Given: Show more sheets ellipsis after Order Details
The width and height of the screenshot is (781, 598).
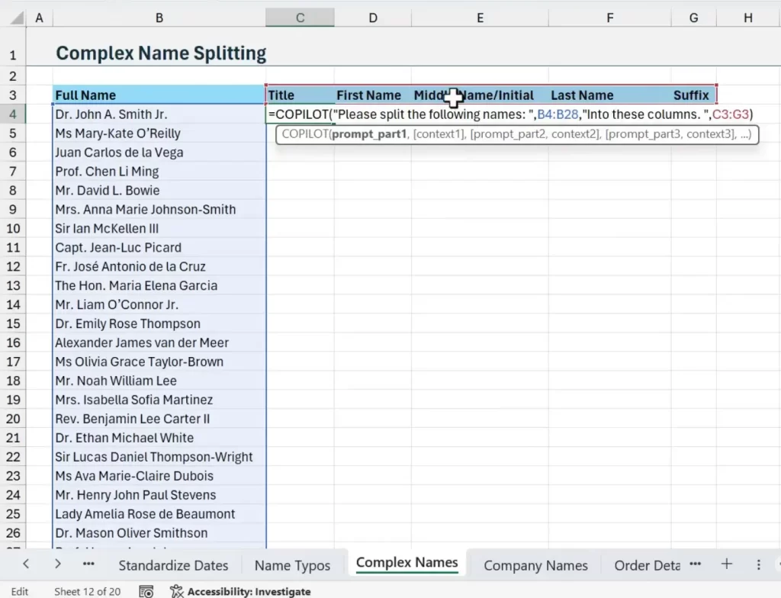Looking at the screenshot, I should 695,564.
